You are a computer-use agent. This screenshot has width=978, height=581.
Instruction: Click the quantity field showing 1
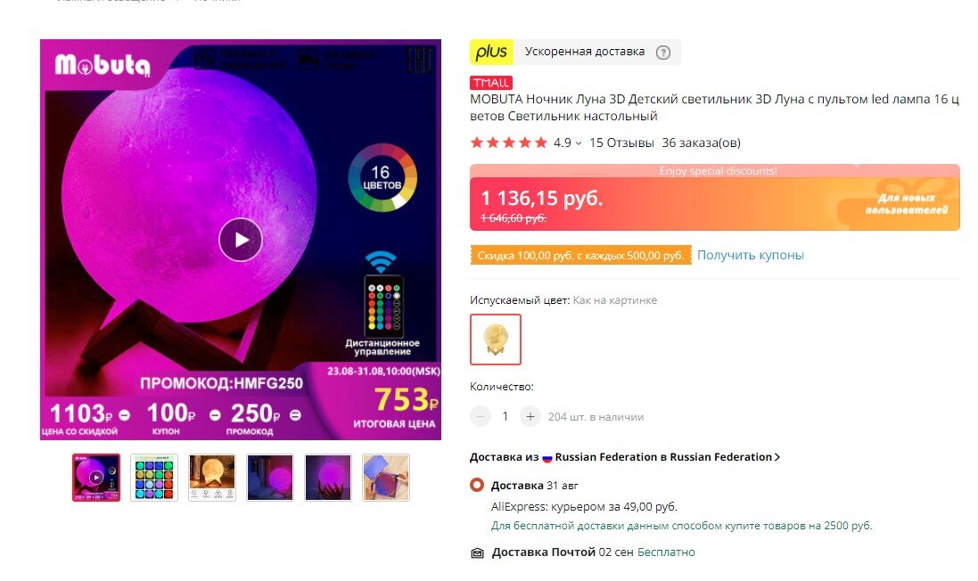pyautogui.click(x=505, y=416)
